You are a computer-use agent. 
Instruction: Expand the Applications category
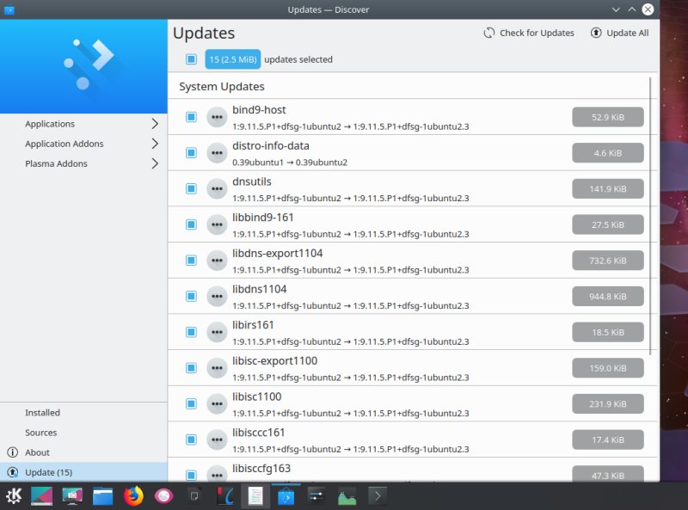84,124
